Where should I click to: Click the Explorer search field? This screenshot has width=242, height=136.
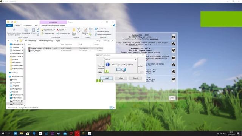tap(108, 41)
